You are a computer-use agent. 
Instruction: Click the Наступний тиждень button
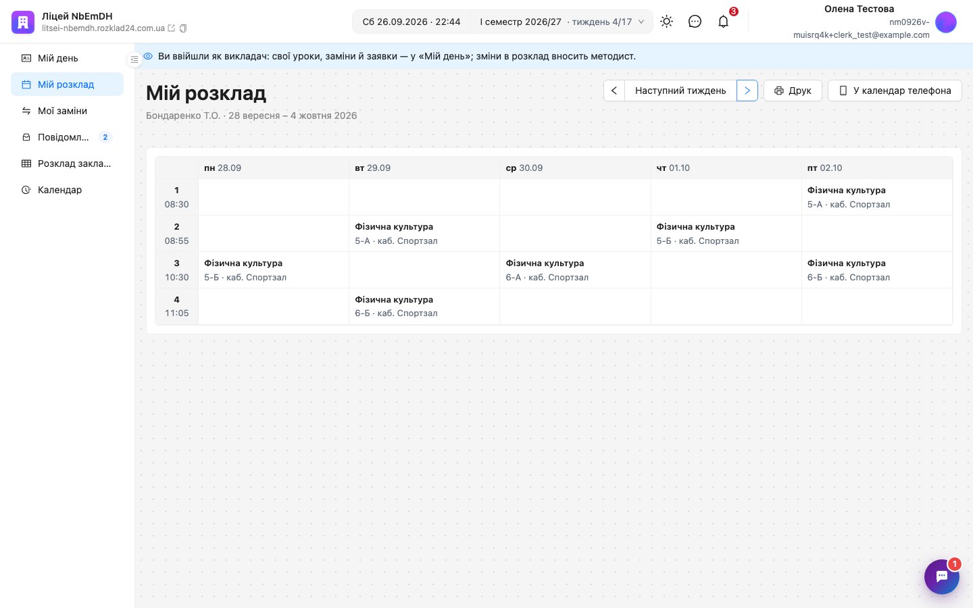pos(680,91)
